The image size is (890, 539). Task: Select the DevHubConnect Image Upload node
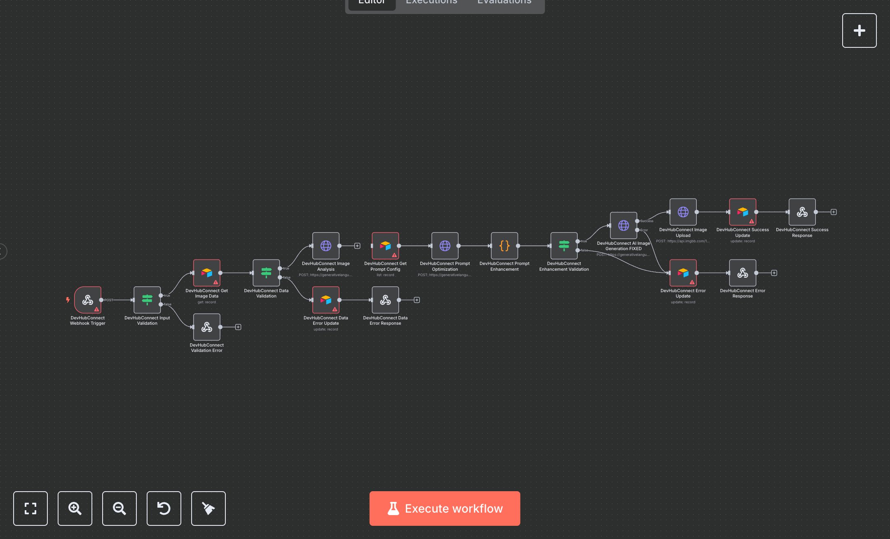point(683,212)
